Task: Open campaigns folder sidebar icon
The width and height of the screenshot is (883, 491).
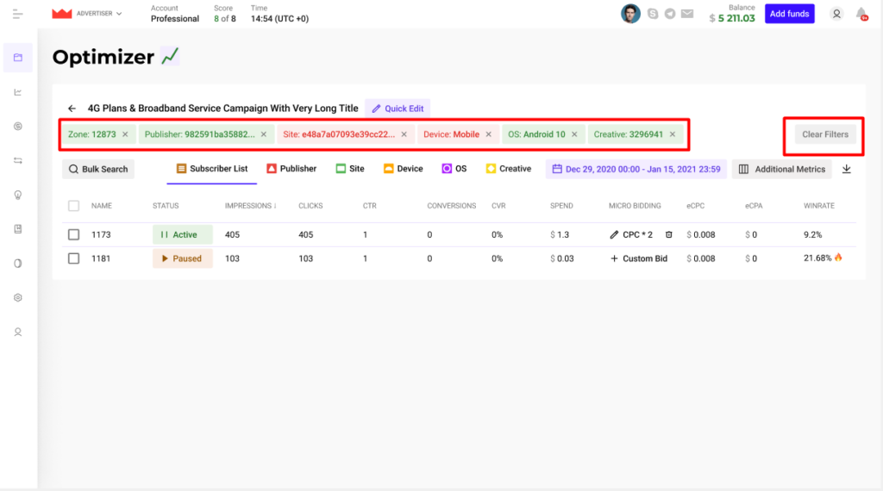Action: [18, 58]
